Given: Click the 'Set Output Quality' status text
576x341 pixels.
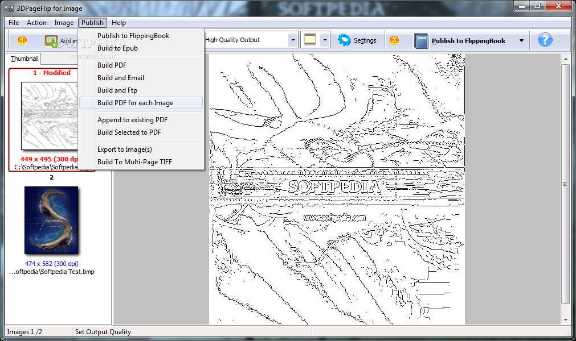Looking at the screenshot, I should pyautogui.click(x=103, y=332).
